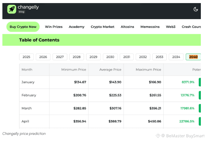Click the Changelly blog label under the logo
The width and height of the screenshot is (207, 141).
(x=22, y=12)
